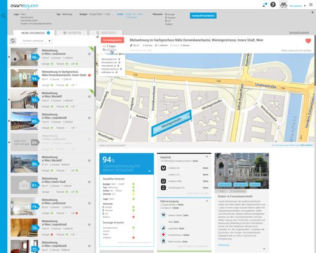Refresh the results list
This screenshot has width=316, height=253.
(x=13, y=41)
